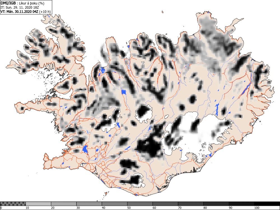This screenshot has width=280, height=210.
Task: Click the 10-20% light gray legend swatch
Action: [38, 204]
